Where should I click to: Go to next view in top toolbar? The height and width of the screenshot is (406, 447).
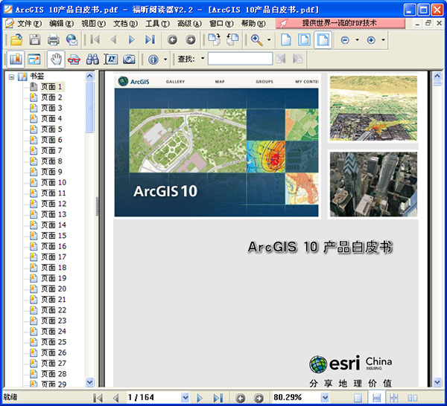tap(191, 39)
